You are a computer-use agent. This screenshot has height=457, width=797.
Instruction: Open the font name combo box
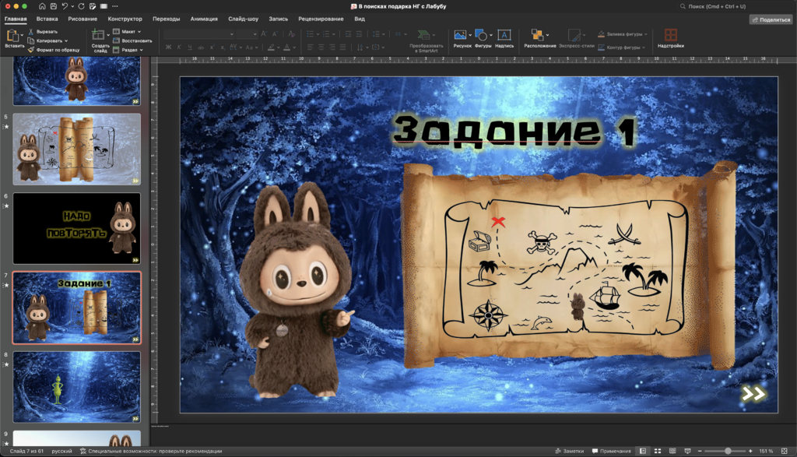click(x=199, y=34)
